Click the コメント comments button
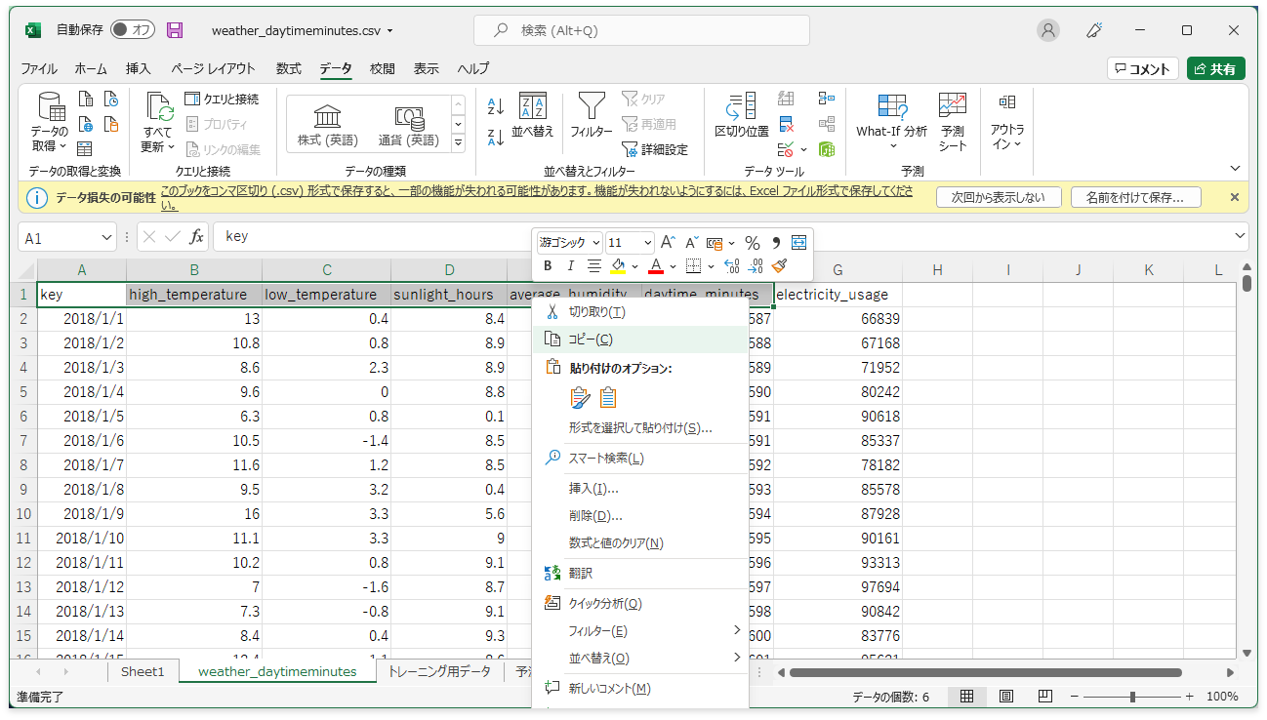Screen dimensions: 1267x720 (1143, 68)
